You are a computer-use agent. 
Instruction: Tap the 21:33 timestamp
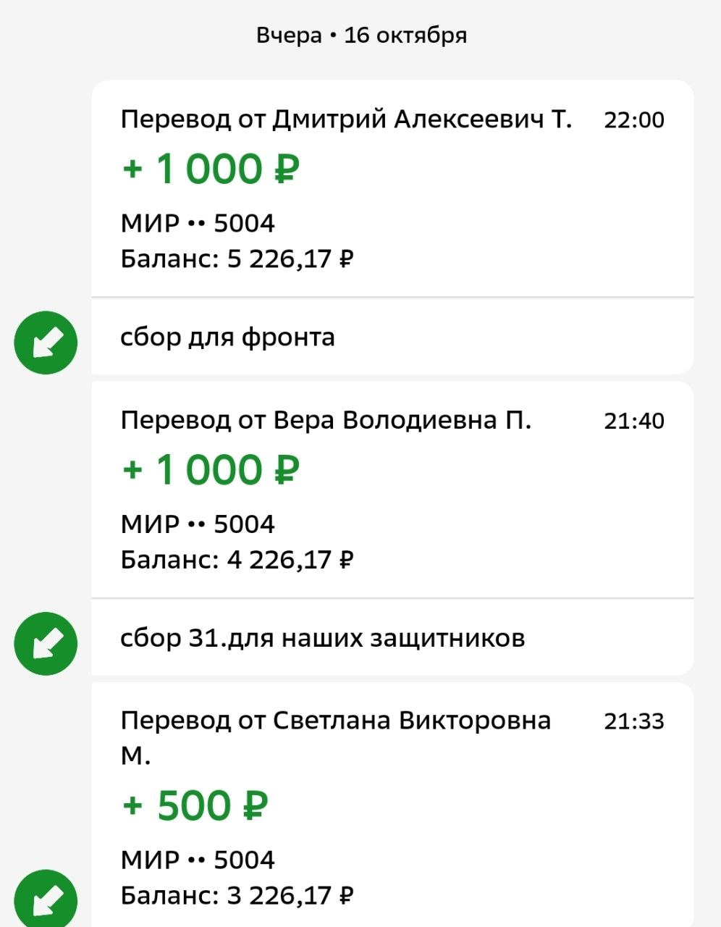[x=633, y=721]
